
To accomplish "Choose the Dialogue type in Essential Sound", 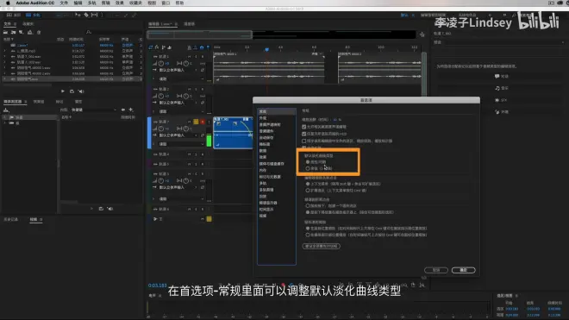I will [502, 76].
